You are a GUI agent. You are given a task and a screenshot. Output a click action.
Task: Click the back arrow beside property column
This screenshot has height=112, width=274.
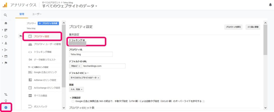[x=21, y=36]
